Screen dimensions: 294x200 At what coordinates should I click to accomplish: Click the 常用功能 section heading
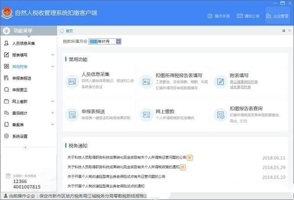(78, 60)
